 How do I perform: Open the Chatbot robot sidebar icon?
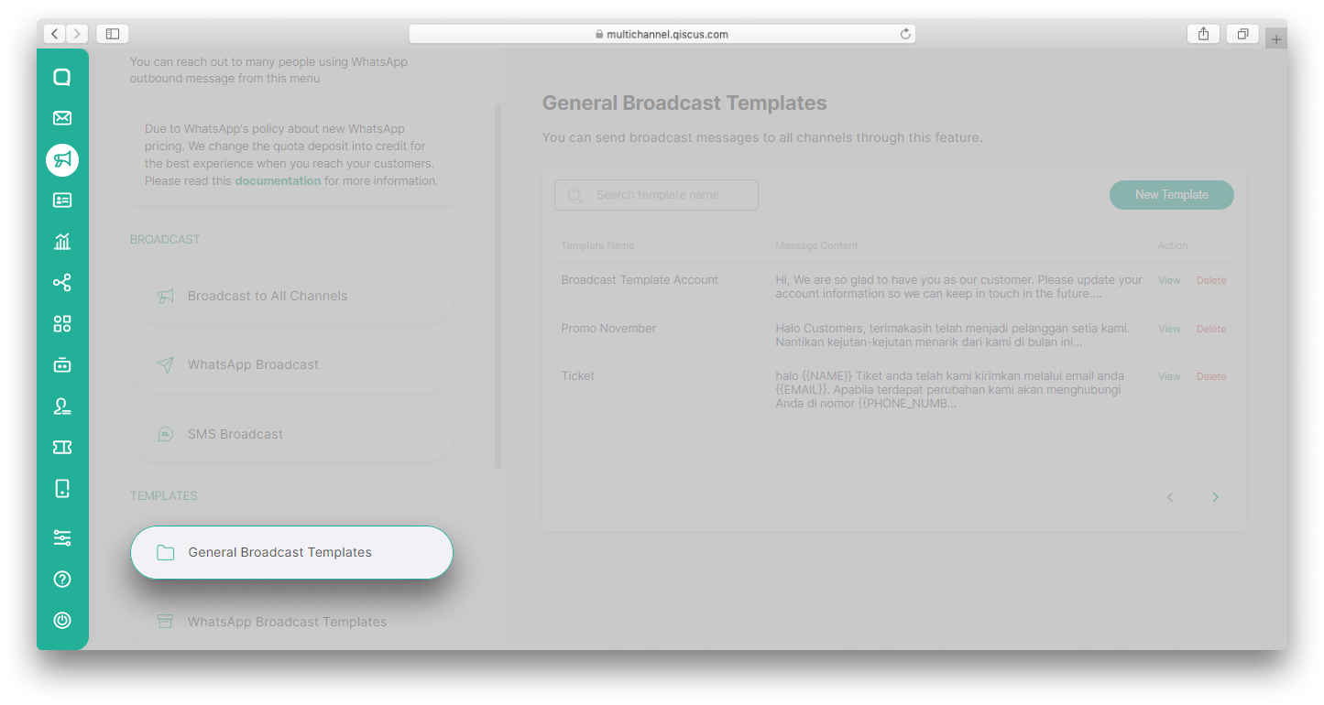(62, 365)
